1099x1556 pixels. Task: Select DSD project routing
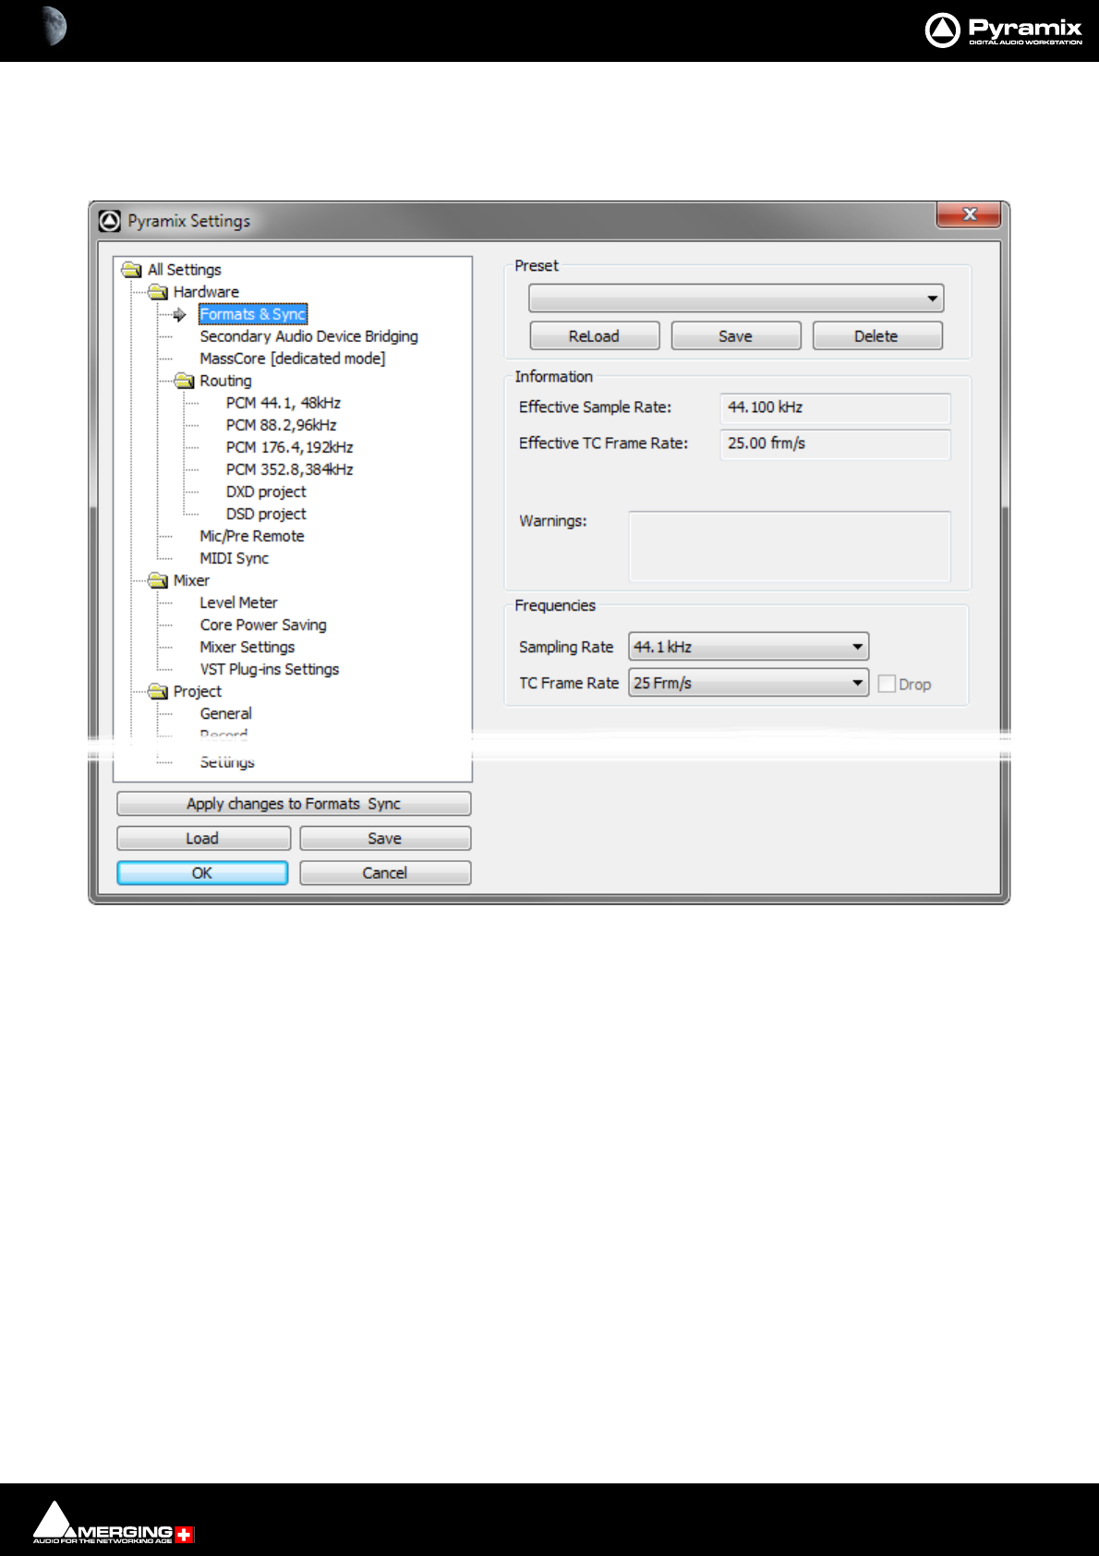click(266, 514)
